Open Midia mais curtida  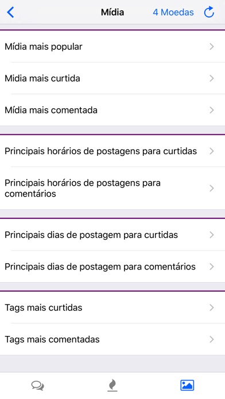(113, 78)
